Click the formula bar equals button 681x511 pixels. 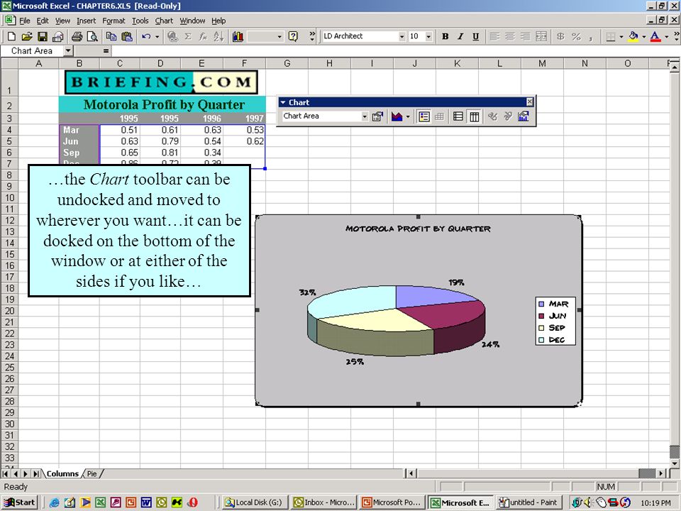(106, 51)
